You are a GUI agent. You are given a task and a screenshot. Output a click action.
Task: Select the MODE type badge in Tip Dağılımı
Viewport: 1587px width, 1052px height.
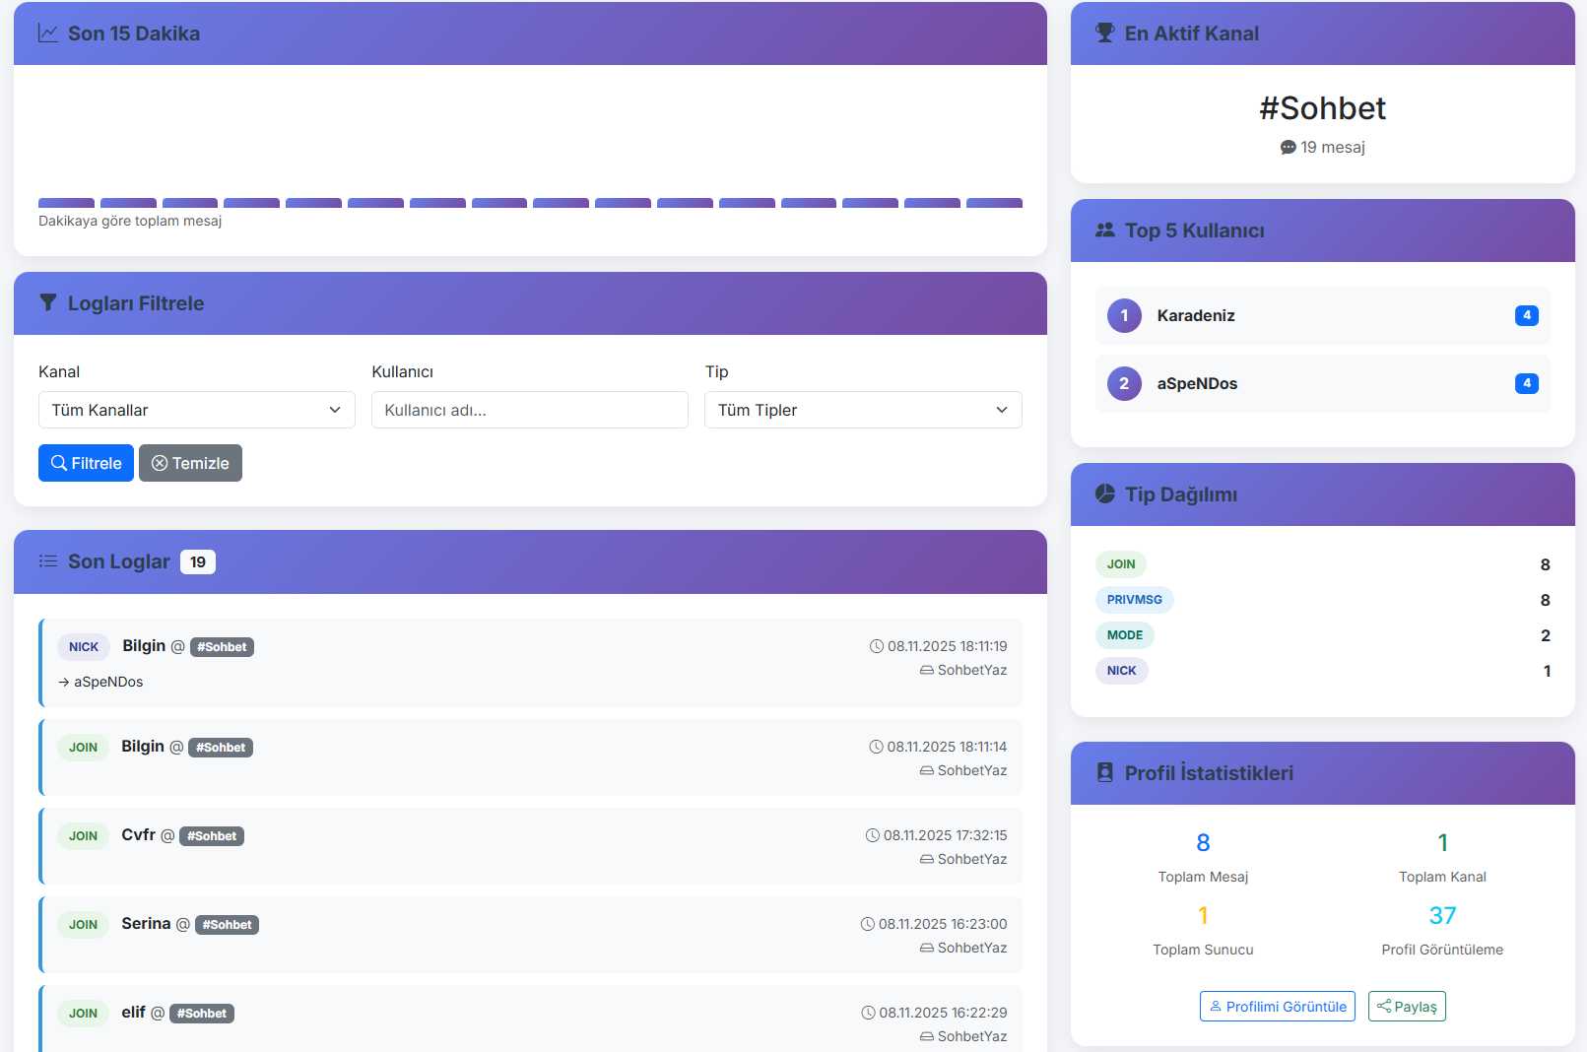1124,635
